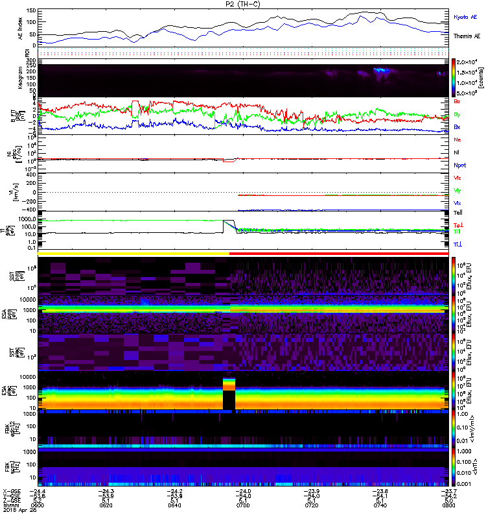
Task: Select the Kyoto AE legend label
Action: point(465,17)
